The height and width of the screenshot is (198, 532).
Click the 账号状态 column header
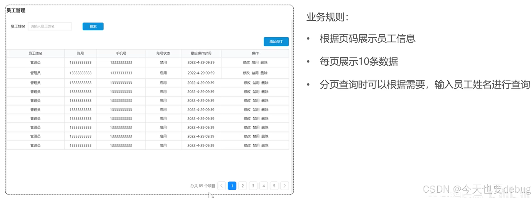[x=163, y=53]
